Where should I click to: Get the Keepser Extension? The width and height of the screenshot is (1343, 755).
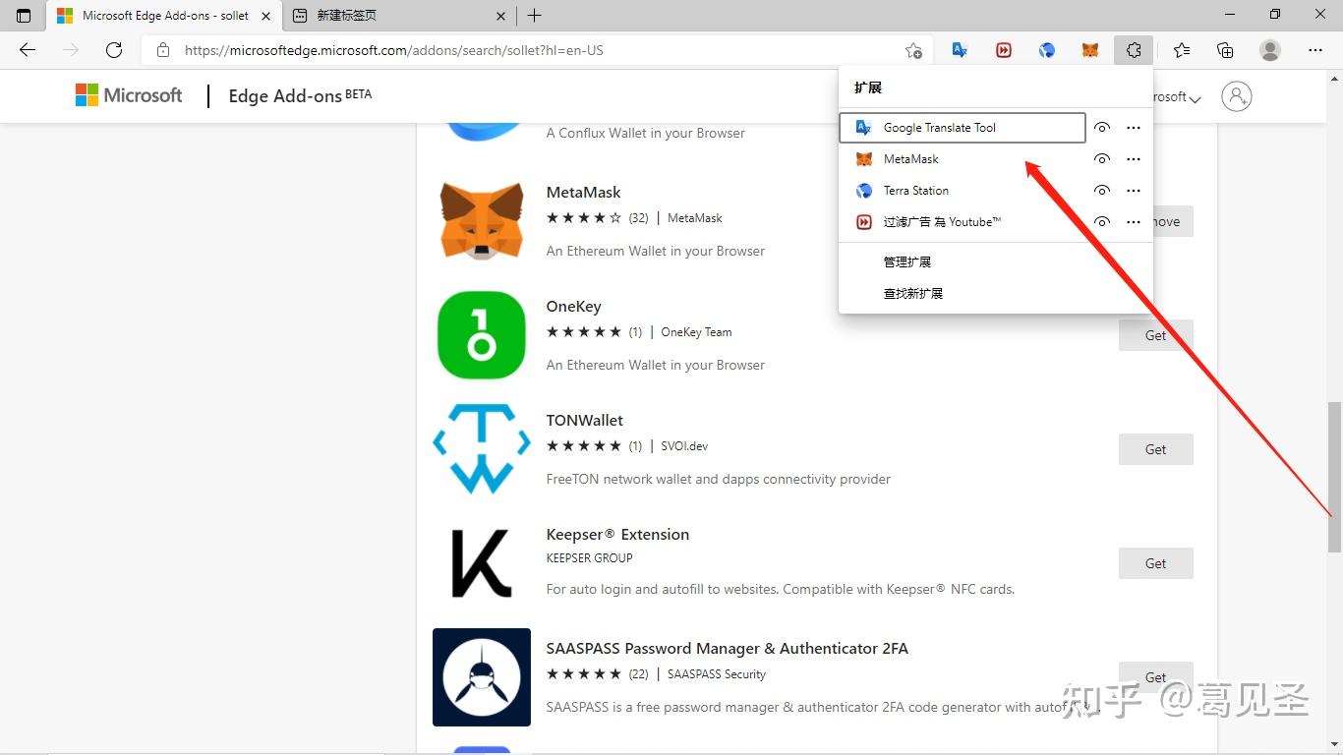[1155, 563]
